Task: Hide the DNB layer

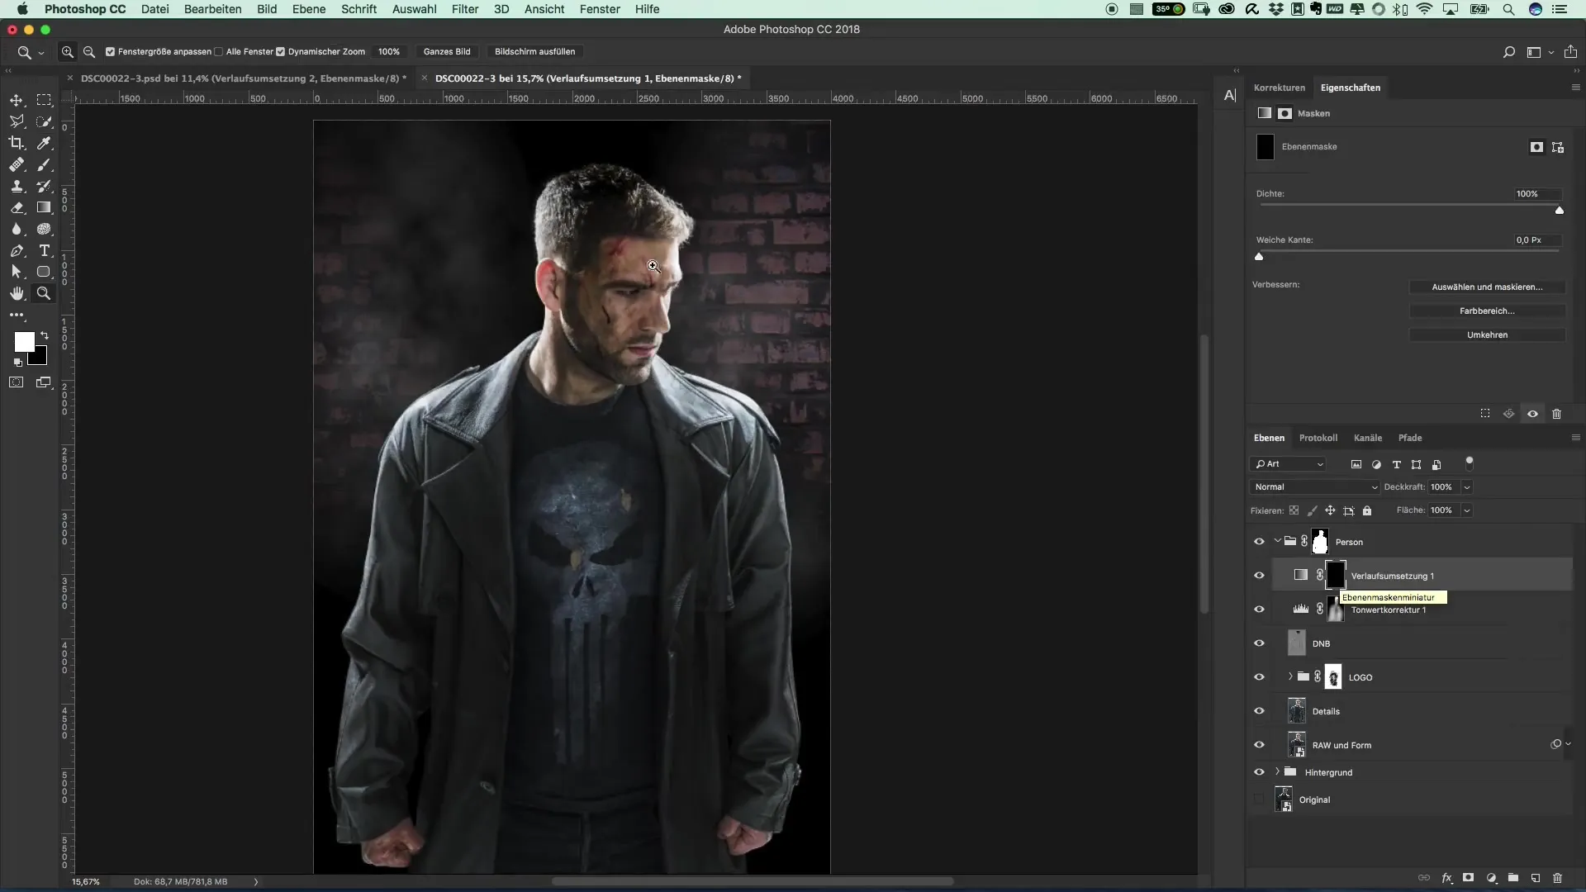Action: 1259,643
